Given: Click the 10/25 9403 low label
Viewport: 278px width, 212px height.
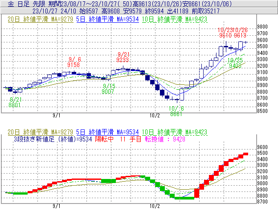Looking at the screenshot, I should pos(235,63).
